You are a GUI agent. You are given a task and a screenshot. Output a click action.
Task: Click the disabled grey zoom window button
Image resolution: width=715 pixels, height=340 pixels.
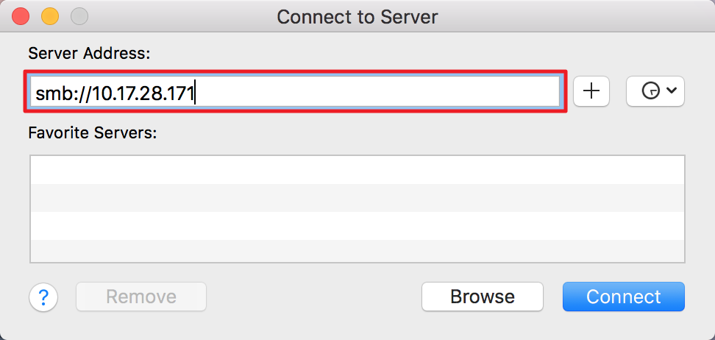(x=79, y=17)
